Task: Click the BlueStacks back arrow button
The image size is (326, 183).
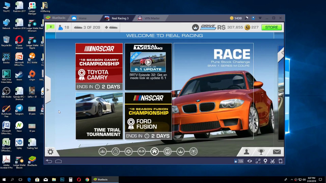Action: pos(49,161)
